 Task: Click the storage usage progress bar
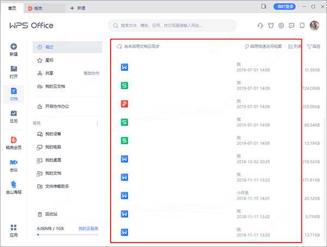pyautogui.click(x=67, y=234)
